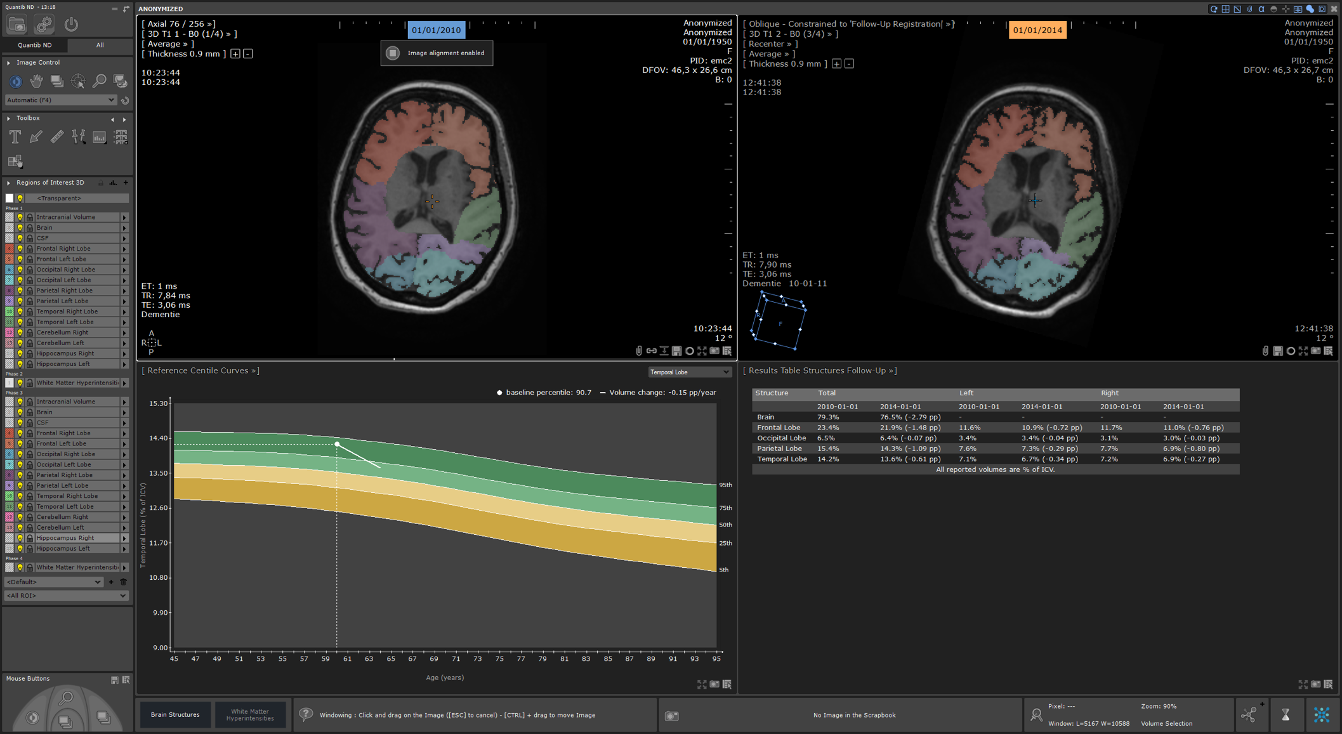The height and width of the screenshot is (734, 1342).
Task: Activate the Magnify tool in Image Control
Action: tap(100, 81)
